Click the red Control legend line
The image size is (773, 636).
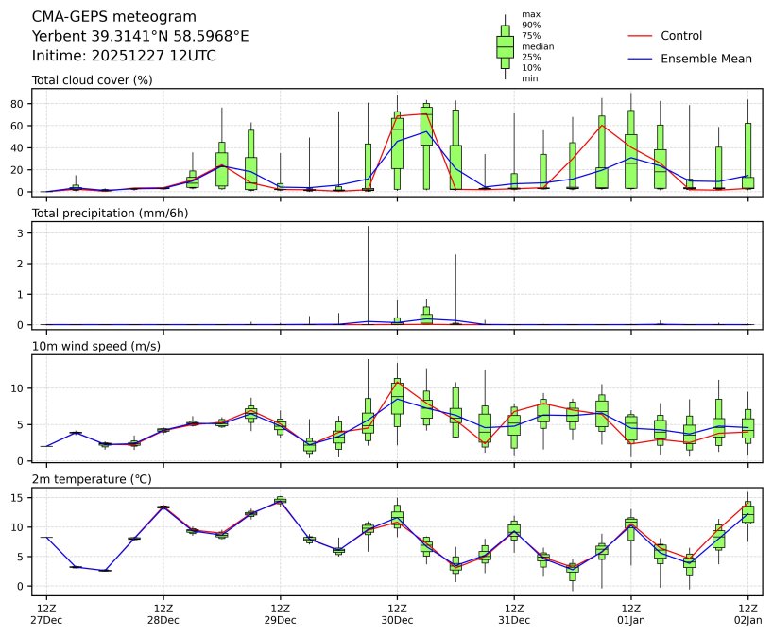pos(640,36)
